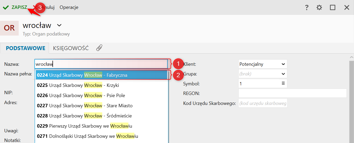Select the PODSTAWOWE tab

pyautogui.click(x=26, y=48)
